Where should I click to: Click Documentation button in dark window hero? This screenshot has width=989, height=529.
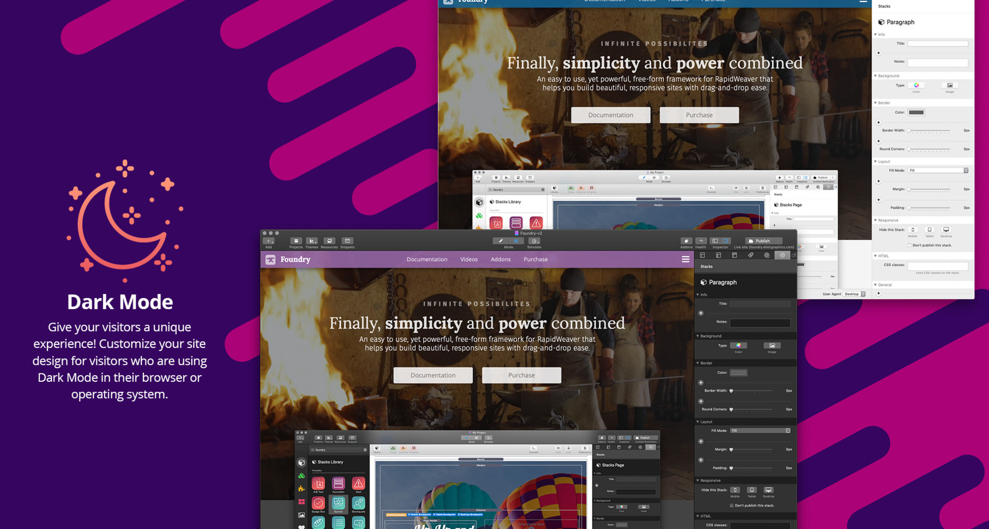point(433,375)
